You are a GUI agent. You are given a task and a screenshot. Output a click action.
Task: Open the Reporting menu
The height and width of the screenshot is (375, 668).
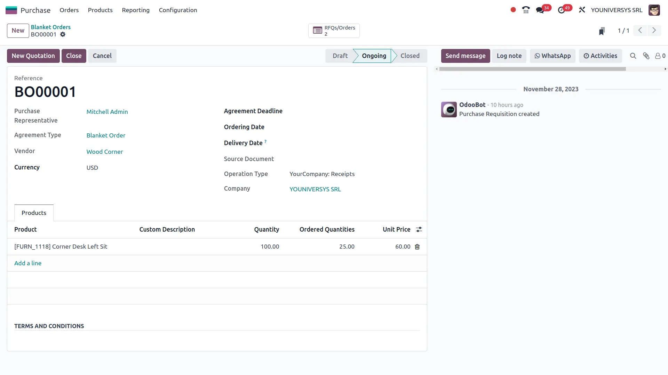136,10
